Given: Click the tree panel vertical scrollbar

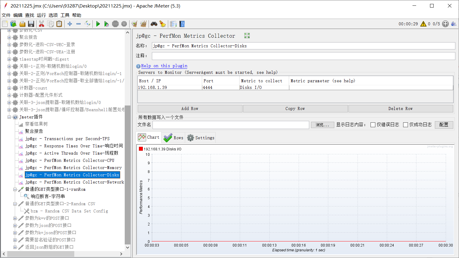Looking at the screenshot, I should click(x=127, y=175).
